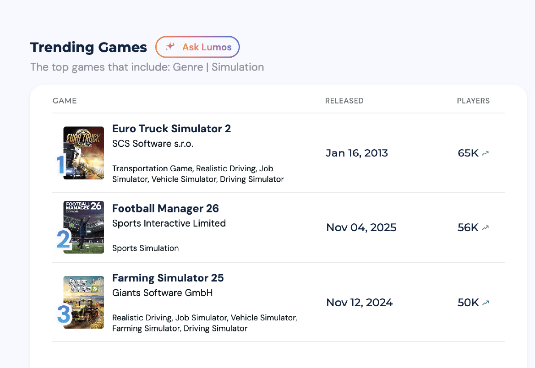The height and width of the screenshot is (368, 535).
Task: Click the Football Manager 26 title
Action: tap(165, 208)
